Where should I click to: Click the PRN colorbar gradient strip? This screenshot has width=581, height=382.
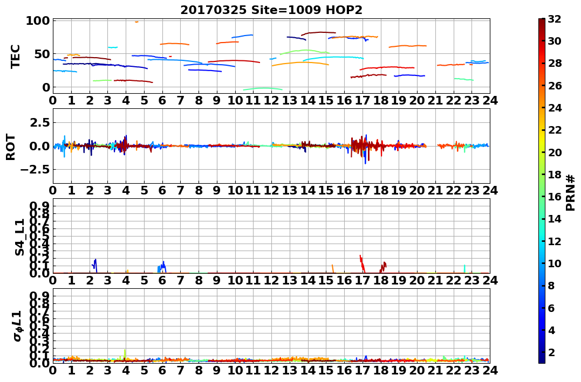(x=542, y=191)
